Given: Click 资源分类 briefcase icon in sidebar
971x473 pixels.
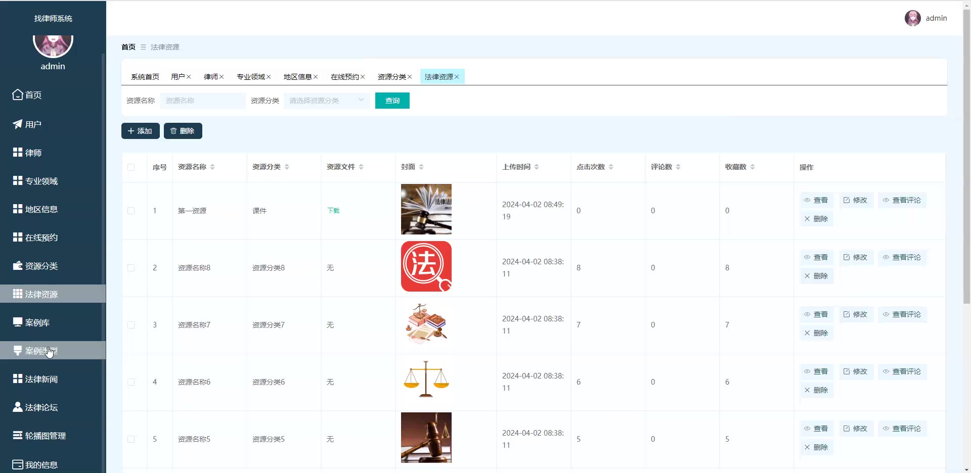Looking at the screenshot, I should tap(18, 265).
